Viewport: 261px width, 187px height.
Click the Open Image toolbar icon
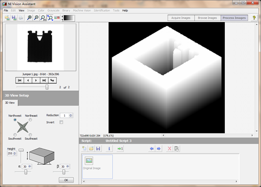(x=7, y=17)
